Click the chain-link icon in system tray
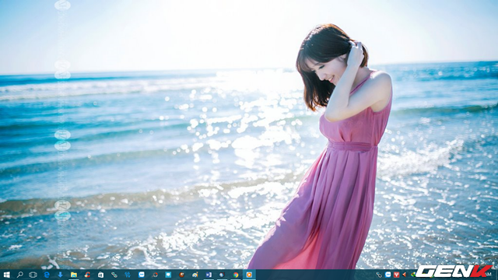498x280 pixels. click(379, 275)
